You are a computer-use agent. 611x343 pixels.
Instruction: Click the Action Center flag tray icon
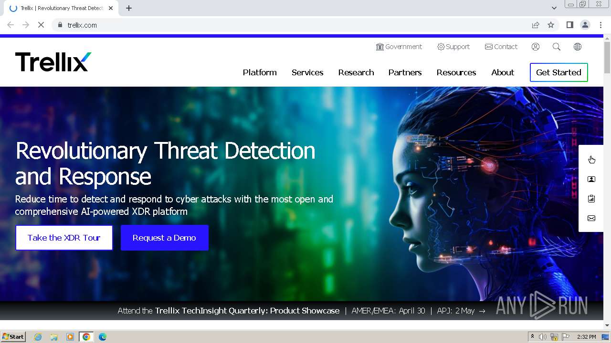(566, 337)
